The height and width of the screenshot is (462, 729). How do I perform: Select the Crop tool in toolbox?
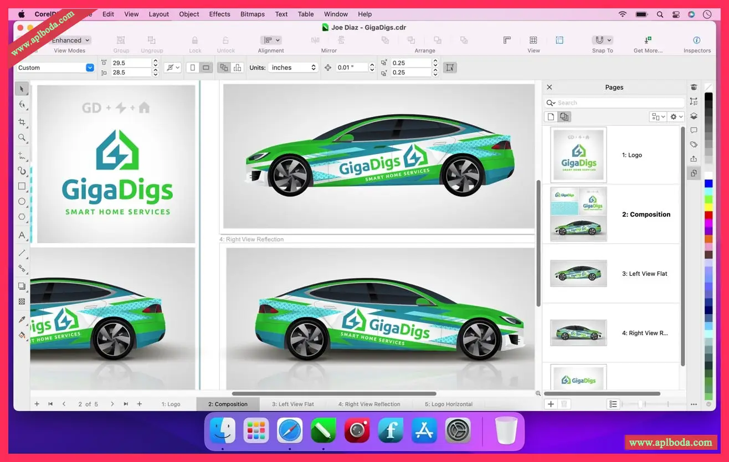coord(22,122)
